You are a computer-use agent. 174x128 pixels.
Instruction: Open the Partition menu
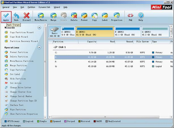(31, 7)
